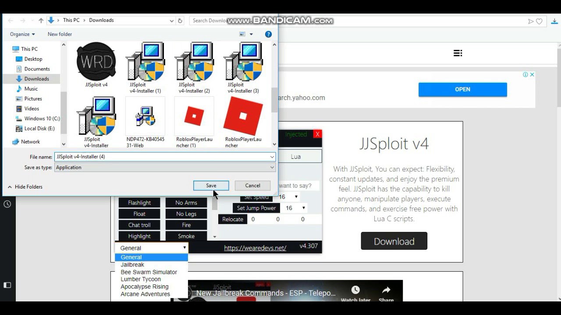Click the Relocate button
The image size is (561, 315).
(x=233, y=219)
